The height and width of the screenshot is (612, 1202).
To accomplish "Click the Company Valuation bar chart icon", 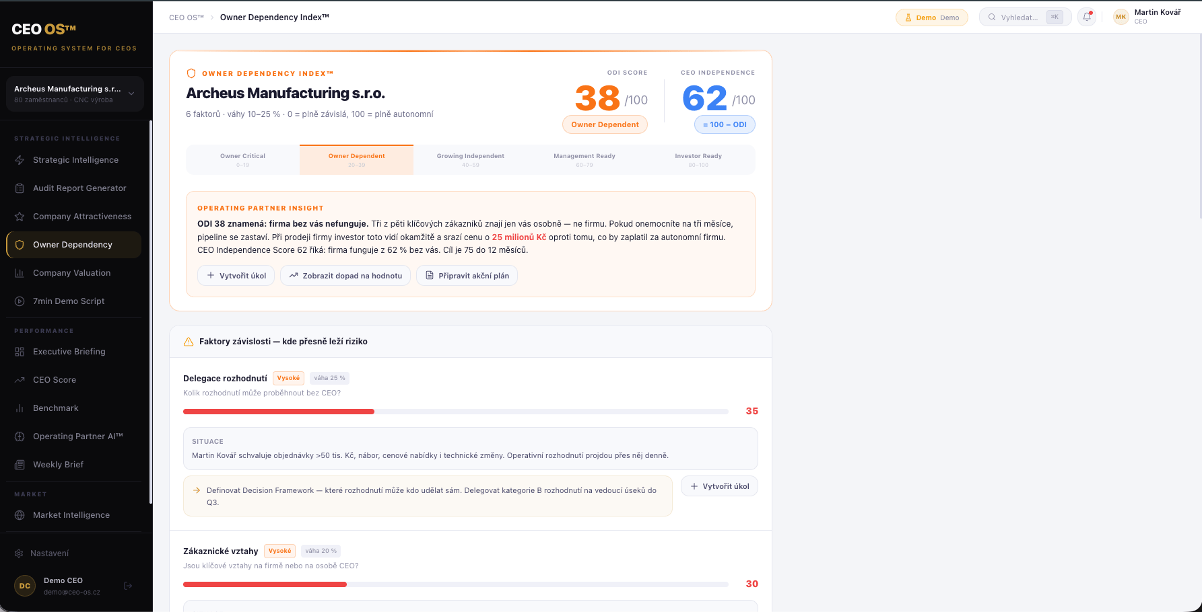I will click(x=20, y=273).
